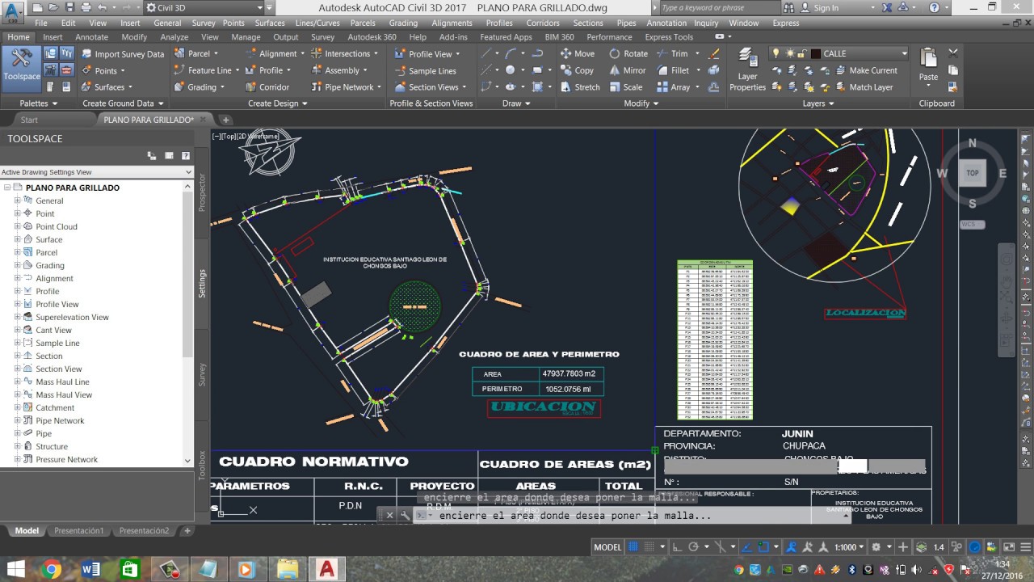Click Import Survey Data
The height and width of the screenshot is (582, 1034).
[121, 54]
